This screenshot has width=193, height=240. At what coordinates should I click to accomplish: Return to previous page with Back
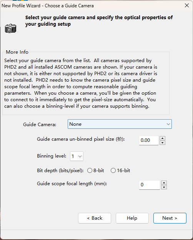[x=95, y=218]
